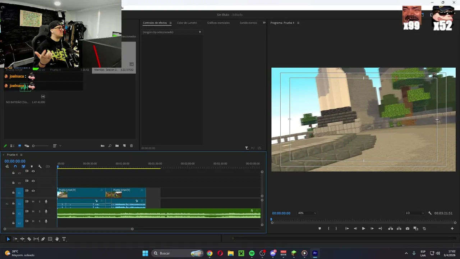Screen dimensions: 460x259
Task: Enable voice-over record on A3
Action: tap(46, 221)
